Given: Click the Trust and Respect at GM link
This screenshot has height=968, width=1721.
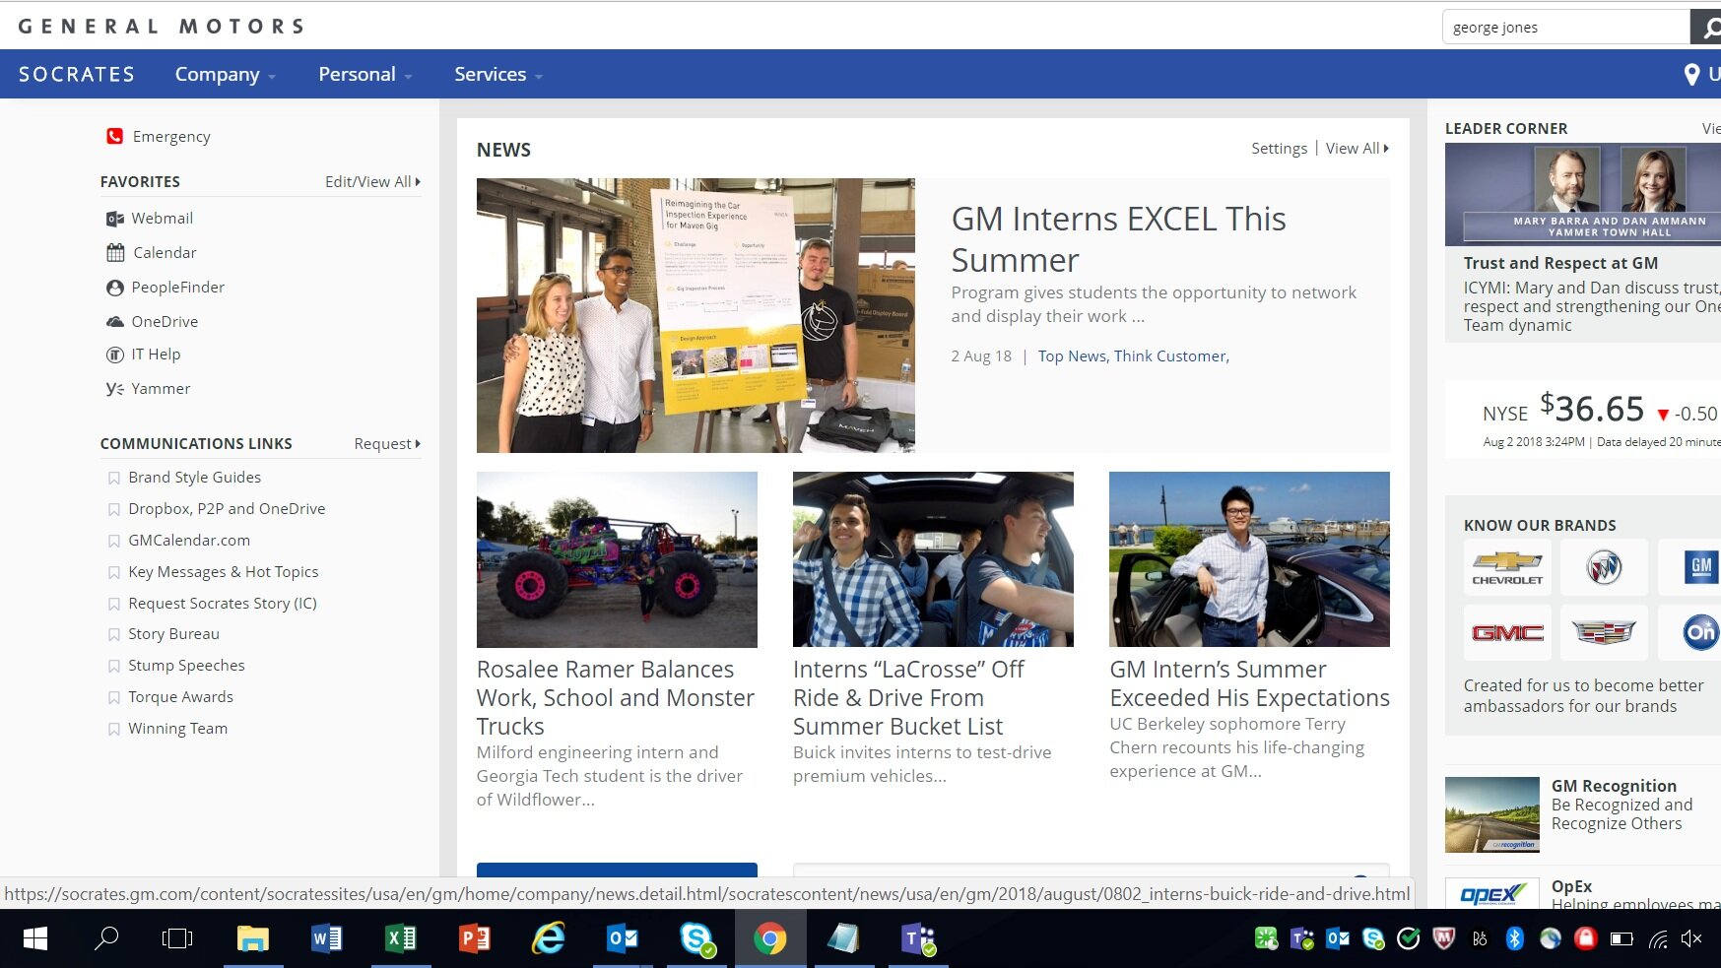Looking at the screenshot, I should pyautogui.click(x=1559, y=263).
